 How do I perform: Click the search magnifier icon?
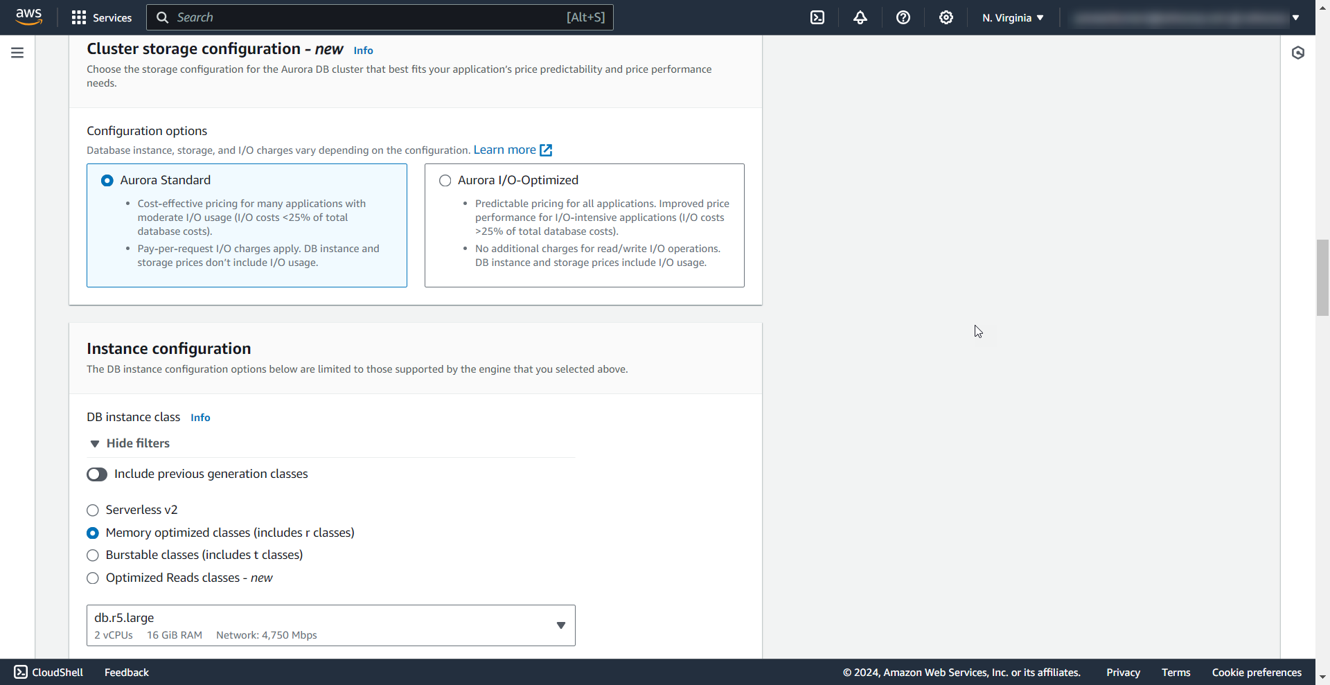point(163,17)
